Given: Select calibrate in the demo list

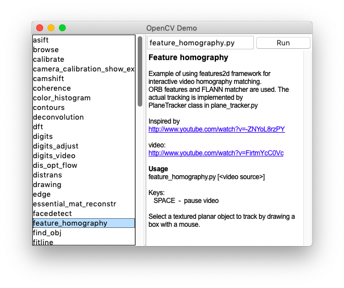Looking at the screenshot, I should pyautogui.click(x=84, y=60).
